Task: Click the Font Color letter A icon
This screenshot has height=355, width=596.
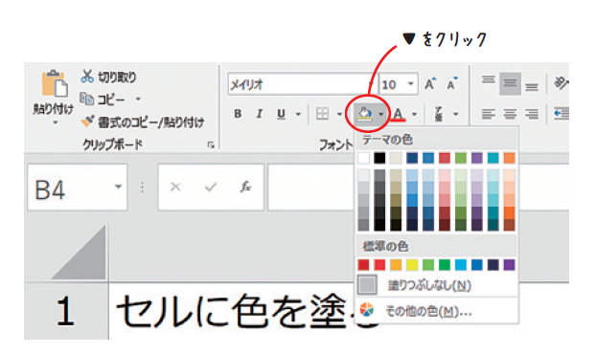Action: (x=398, y=114)
